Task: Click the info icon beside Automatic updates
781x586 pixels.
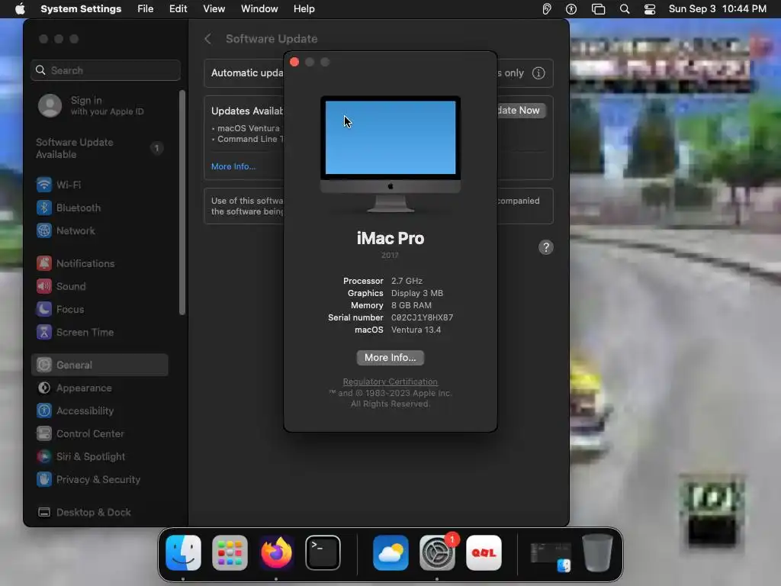Action: coord(538,73)
